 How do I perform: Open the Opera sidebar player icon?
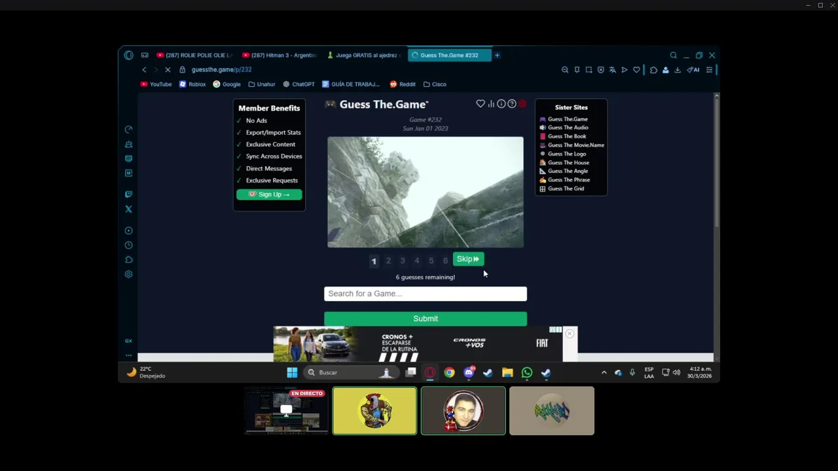128,230
